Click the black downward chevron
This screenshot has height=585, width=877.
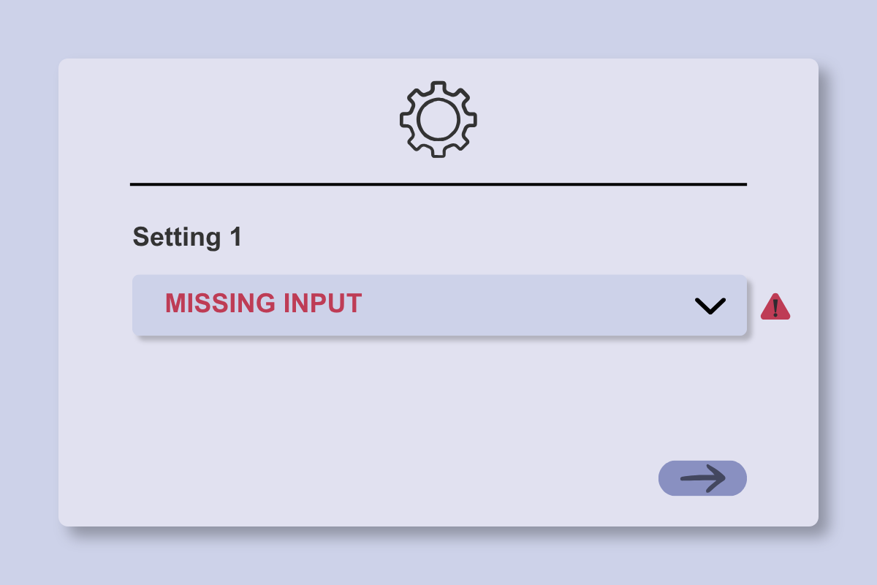point(710,306)
